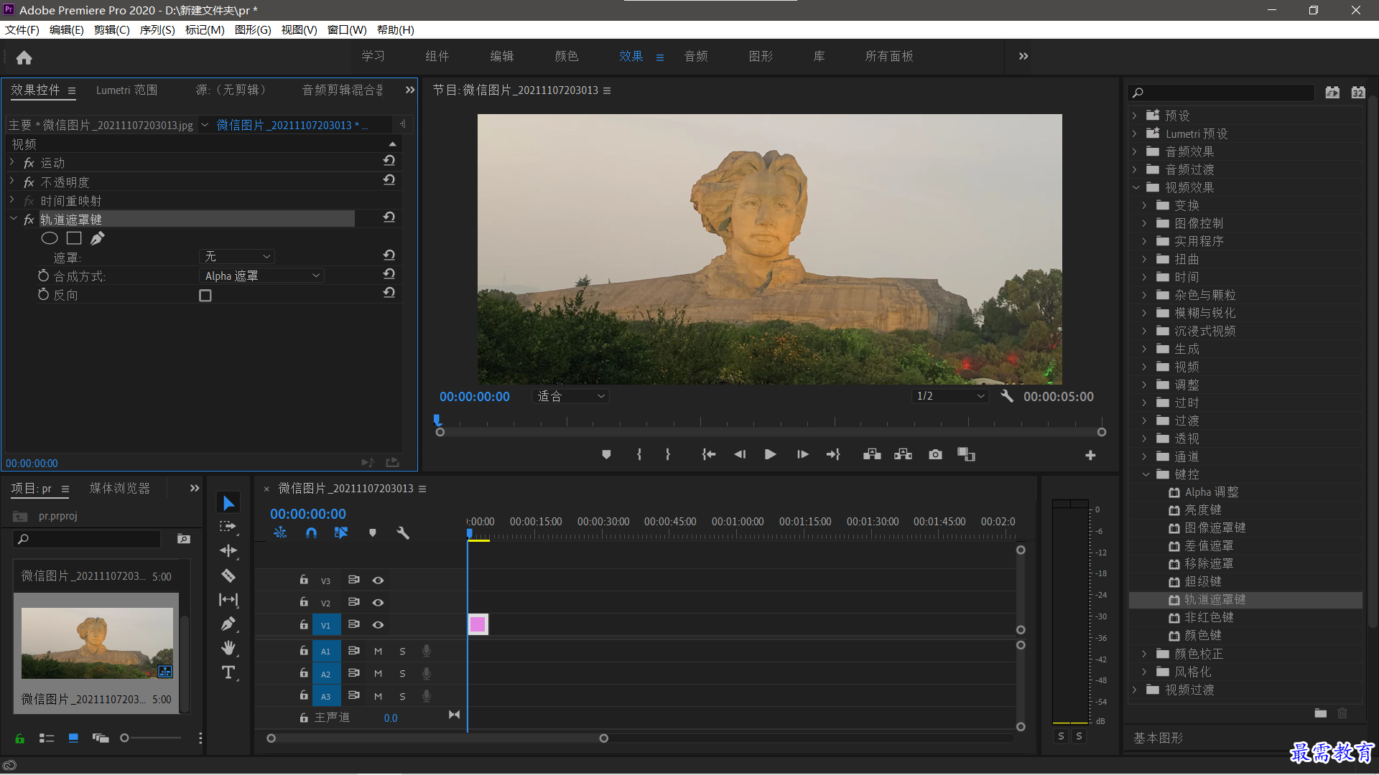Select the Razor tool
The image size is (1379, 775).
[x=228, y=576]
